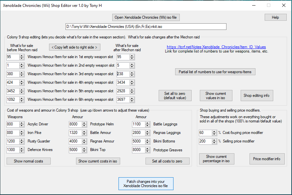This screenshot has width=292, height=195.
Task: Decrease Defence Knives cost
Action: pos(22,151)
